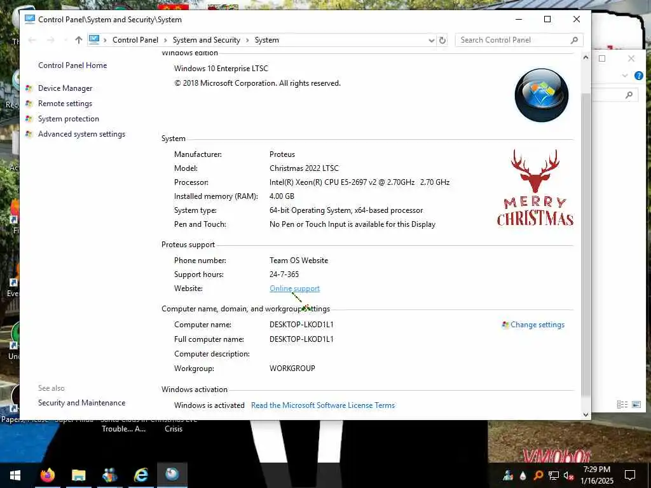The image size is (651, 488).
Task: Click search magnifier in the background window
Action: (x=629, y=95)
